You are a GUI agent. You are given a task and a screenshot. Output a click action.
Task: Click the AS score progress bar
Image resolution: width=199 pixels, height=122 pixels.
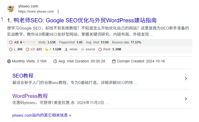click(x=29, y=42)
